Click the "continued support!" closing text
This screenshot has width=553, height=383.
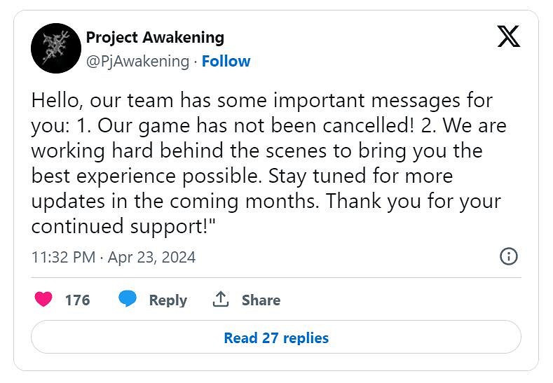[x=116, y=227]
